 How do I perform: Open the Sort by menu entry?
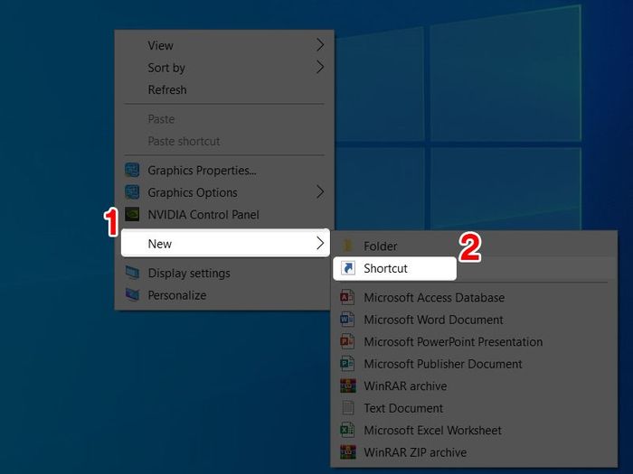(224, 68)
